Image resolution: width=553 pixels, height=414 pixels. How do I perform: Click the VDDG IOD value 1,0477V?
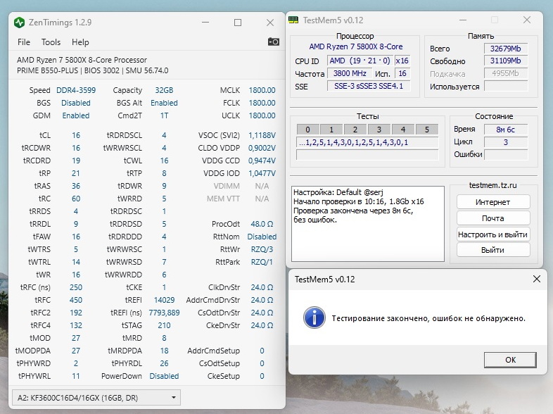pos(262,174)
